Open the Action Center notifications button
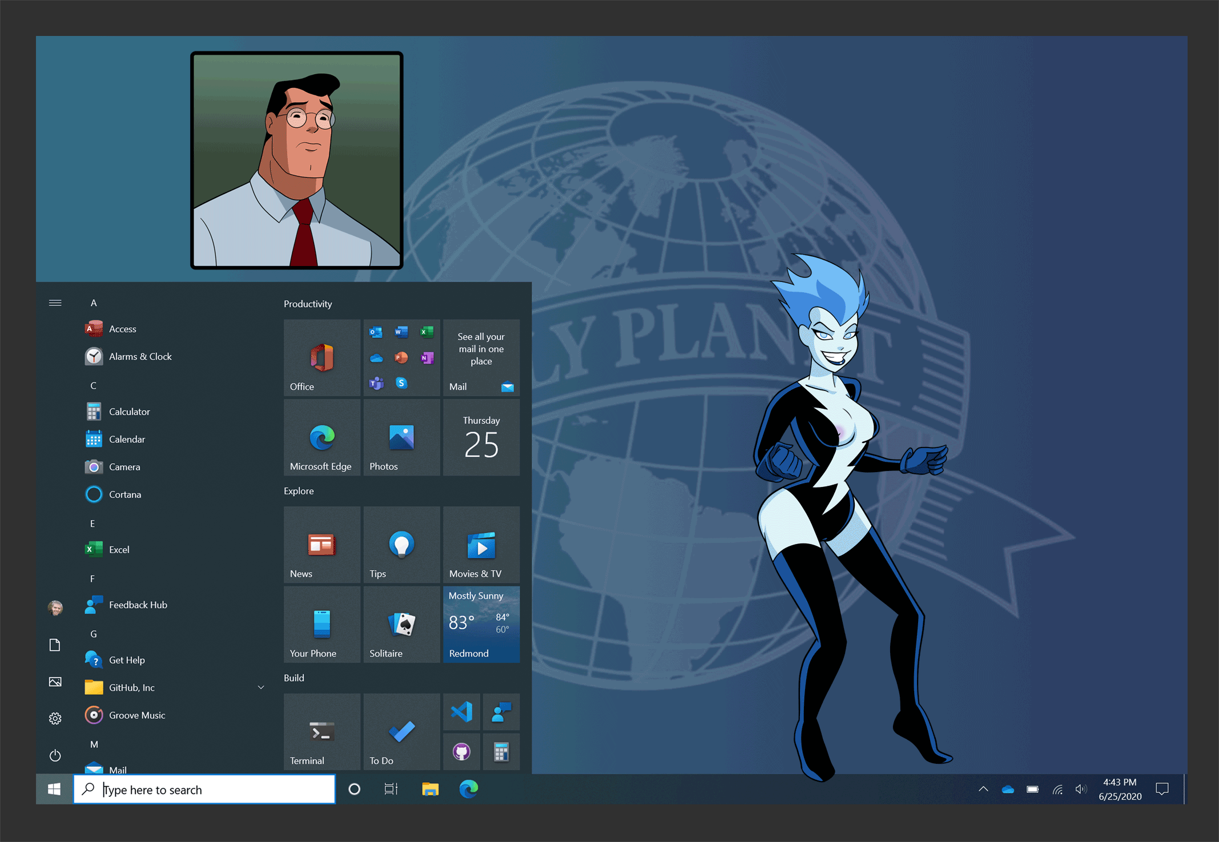Screen dimensions: 1219x842 (x=1161, y=789)
